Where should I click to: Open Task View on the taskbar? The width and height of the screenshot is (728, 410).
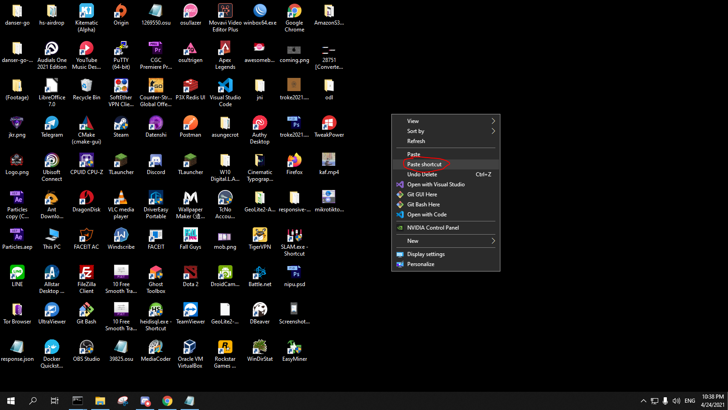click(x=55, y=401)
